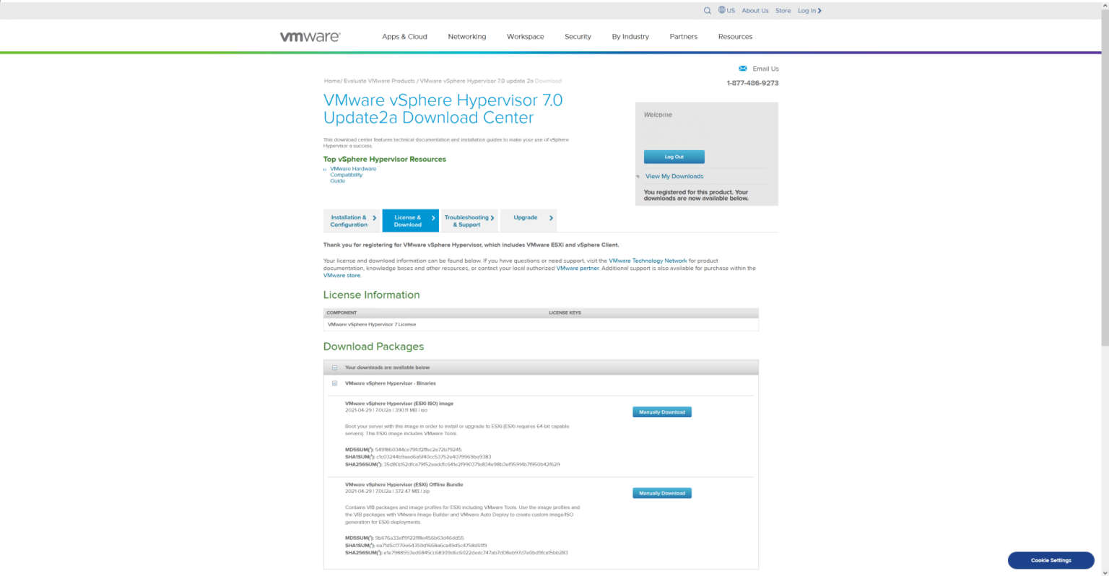Click 'VMware vSphere Hypervisor 7 License' row

541,324
